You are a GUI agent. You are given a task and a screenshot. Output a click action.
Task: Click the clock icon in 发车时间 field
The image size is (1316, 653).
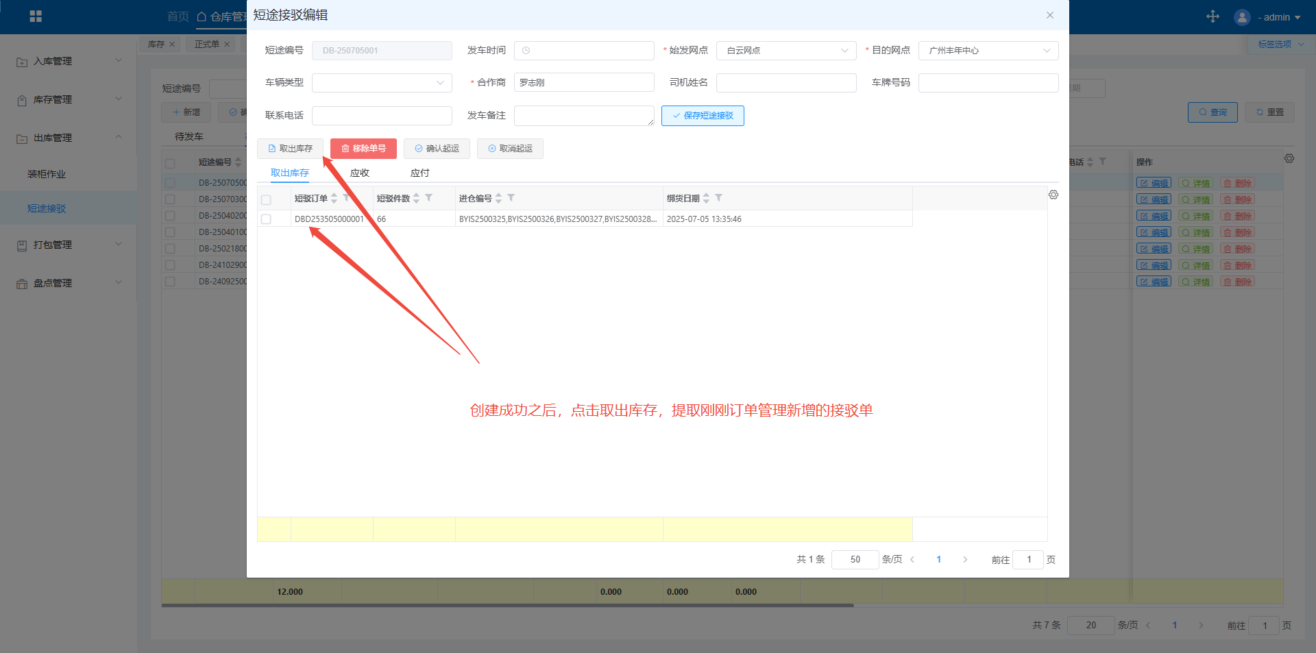(526, 51)
